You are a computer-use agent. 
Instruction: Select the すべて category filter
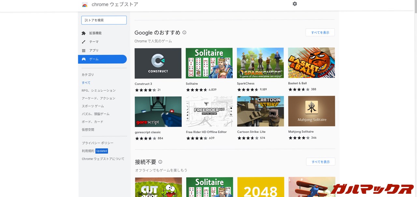pyautogui.click(x=86, y=83)
